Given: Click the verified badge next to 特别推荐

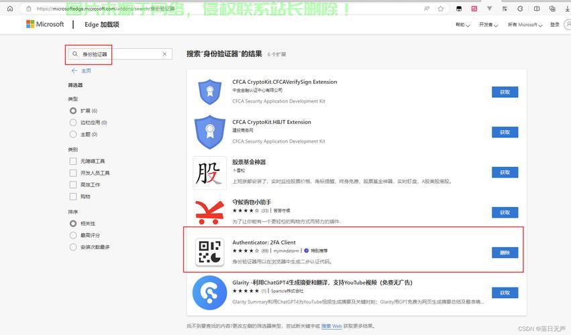Looking at the screenshot, I should point(306,251).
